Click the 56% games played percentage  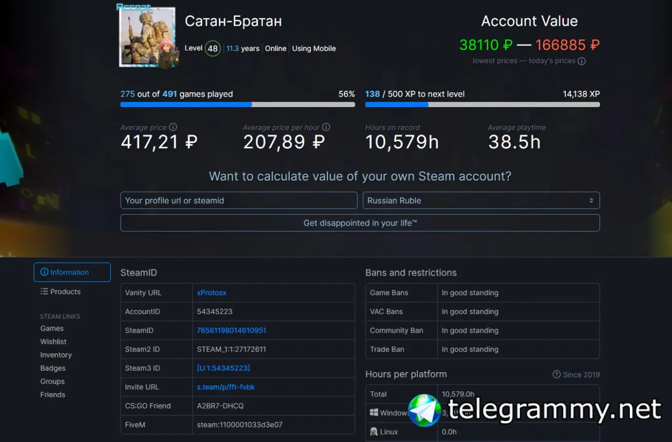coord(347,94)
